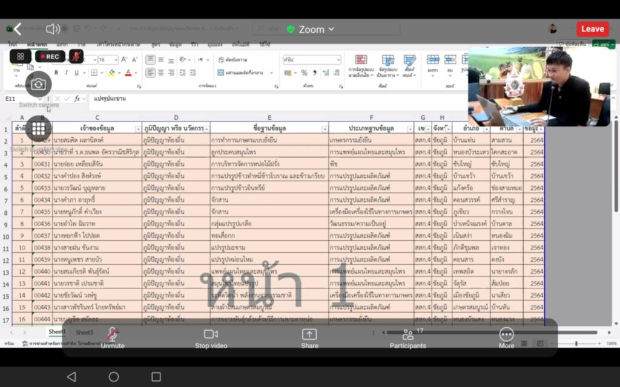Tap the speaker audio output icon

(53, 29)
